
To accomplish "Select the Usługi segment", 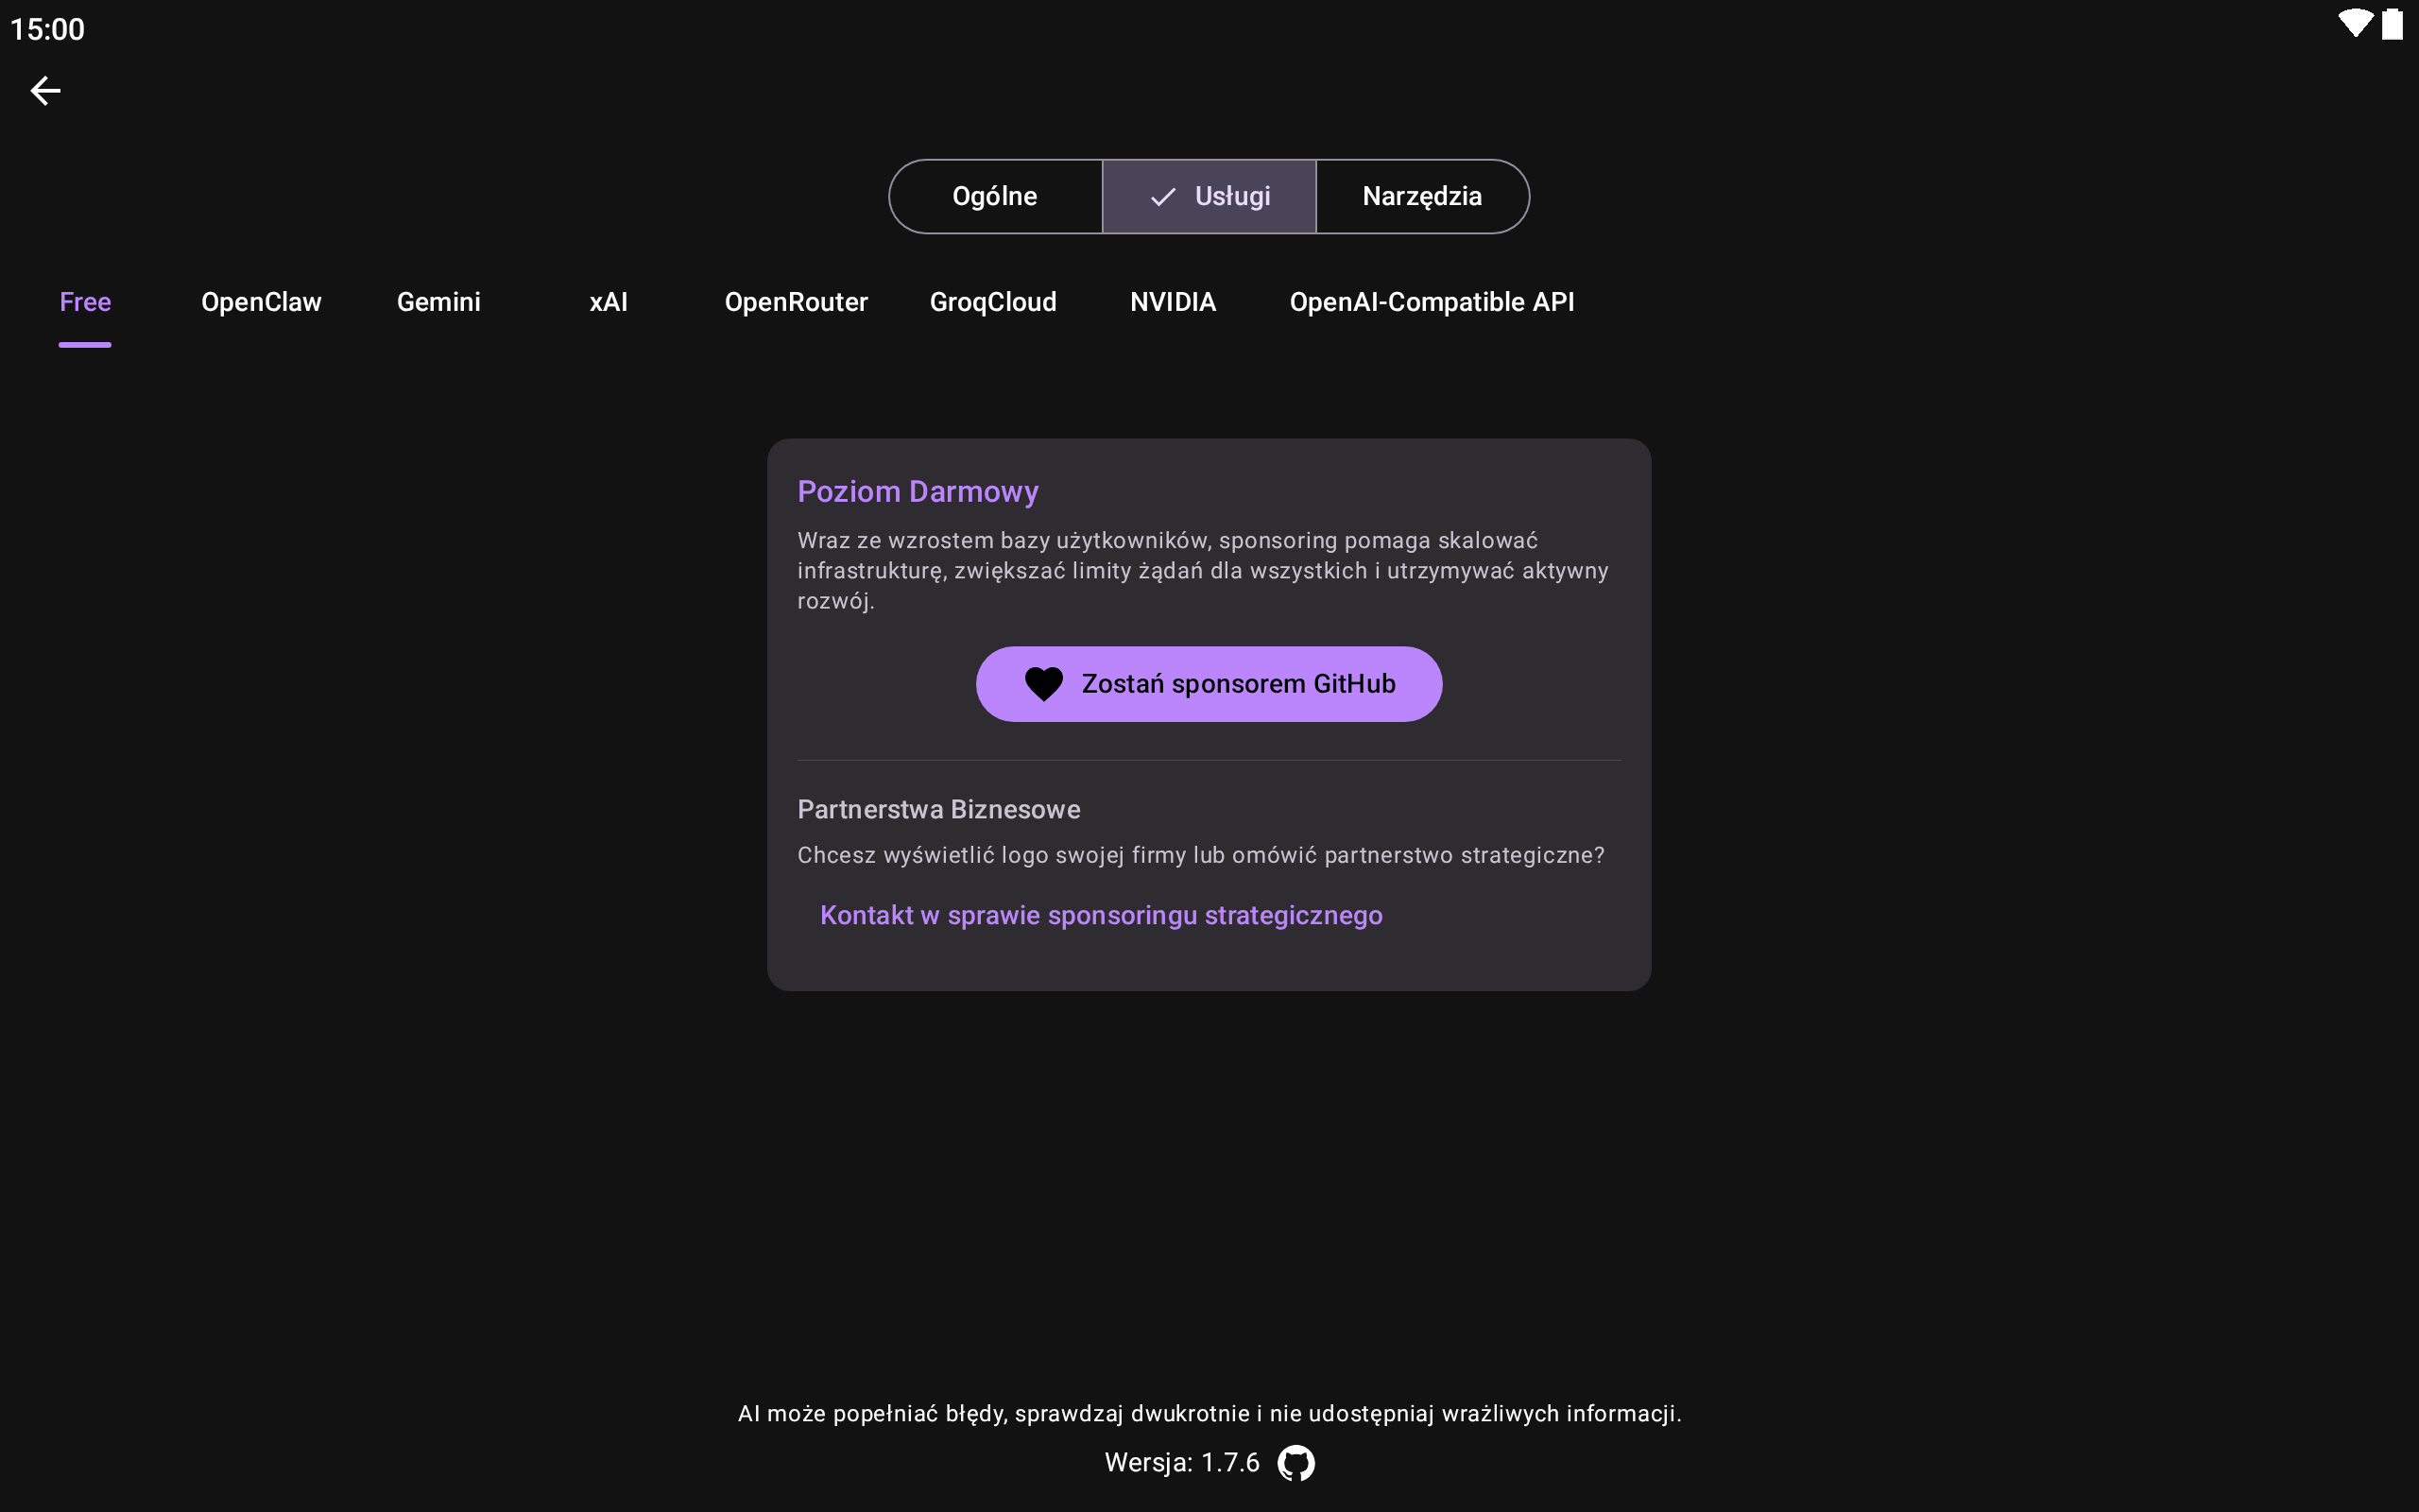I will pyautogui.click(x=1209, y=197).
